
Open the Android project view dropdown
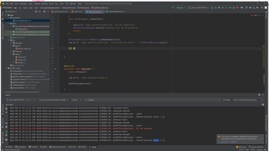(x=11, y=12)
